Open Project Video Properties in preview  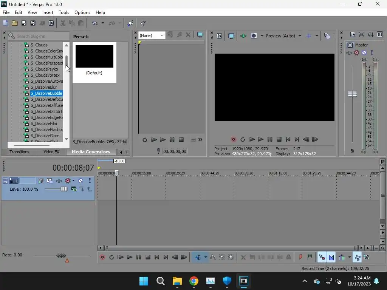220,36
